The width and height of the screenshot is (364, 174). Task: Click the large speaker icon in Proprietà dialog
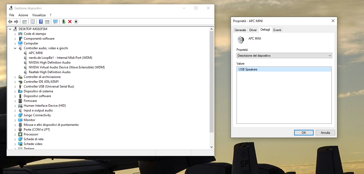point(241,40)
